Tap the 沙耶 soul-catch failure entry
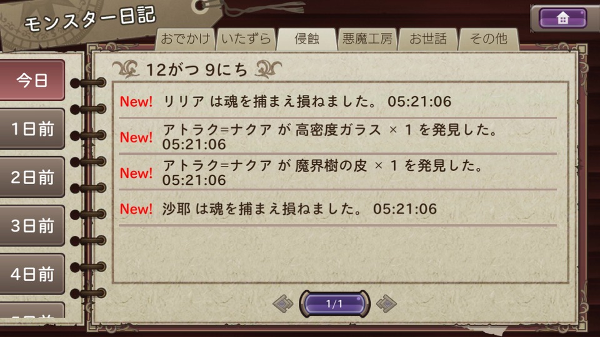 click(x=338, y=208)
